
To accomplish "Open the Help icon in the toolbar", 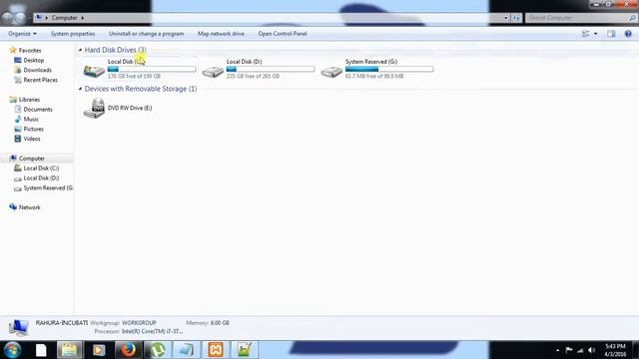I will pyautogui.click(x=628, y=34).
